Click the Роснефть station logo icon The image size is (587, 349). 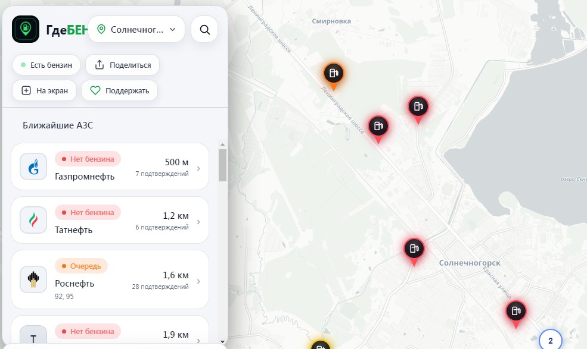33,279
